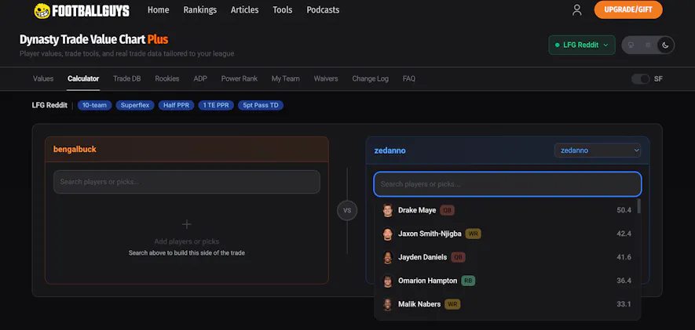Click the zedanno team heading

pyautogui.click(x=390, y=150)
